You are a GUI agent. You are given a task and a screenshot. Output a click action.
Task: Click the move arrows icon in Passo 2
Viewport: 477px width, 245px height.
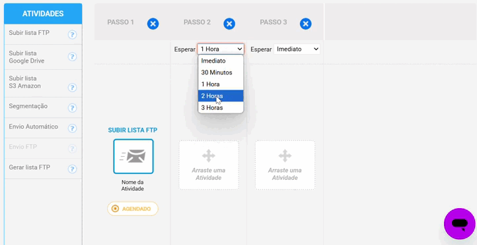(x=209, y=156)
